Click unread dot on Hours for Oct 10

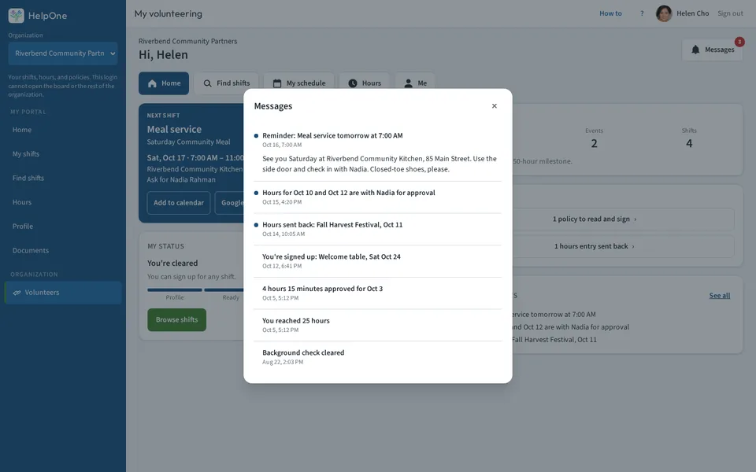click(x=256, y=193)
